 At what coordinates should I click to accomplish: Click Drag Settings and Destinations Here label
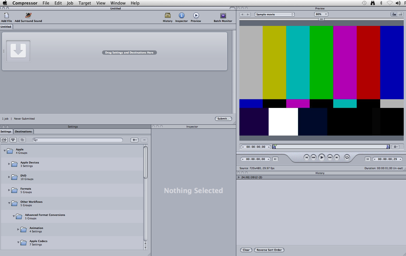point(129,53)
